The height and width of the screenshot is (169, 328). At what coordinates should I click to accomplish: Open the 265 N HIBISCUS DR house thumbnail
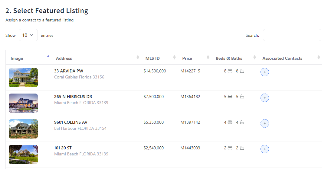[23, 103]
